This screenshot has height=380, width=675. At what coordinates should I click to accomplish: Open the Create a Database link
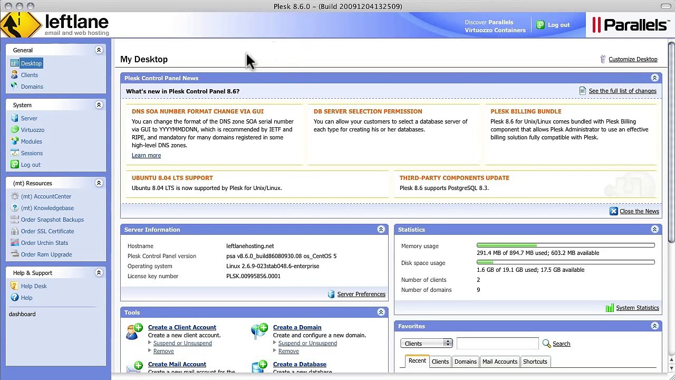300,364
